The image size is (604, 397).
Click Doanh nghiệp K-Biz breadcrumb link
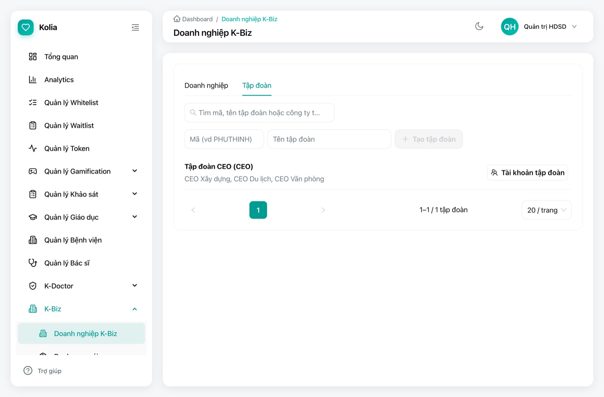[249, 19]
